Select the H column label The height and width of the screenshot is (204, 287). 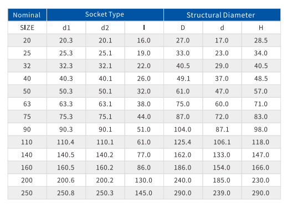(261, 28)
